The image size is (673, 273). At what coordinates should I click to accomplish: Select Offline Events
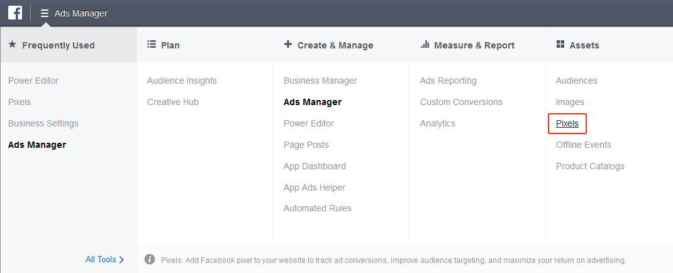(583, 145)
